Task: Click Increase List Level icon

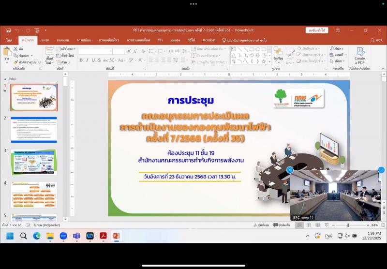Action: (x=177, y=51)
